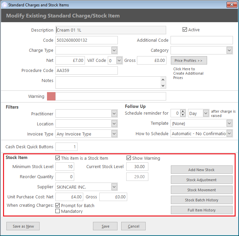Click the Minimum Stock Level field

pyautogui.click(x=65, y=166)
